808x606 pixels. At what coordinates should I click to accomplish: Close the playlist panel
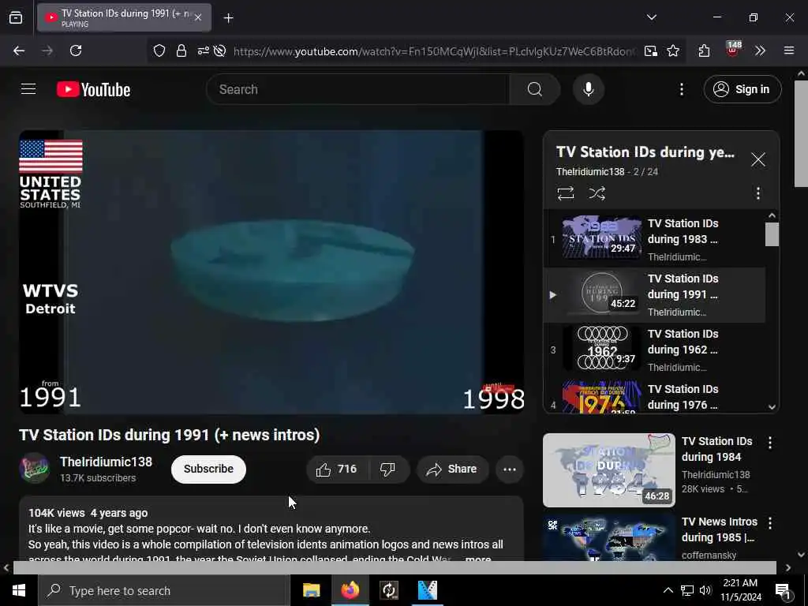757,159
